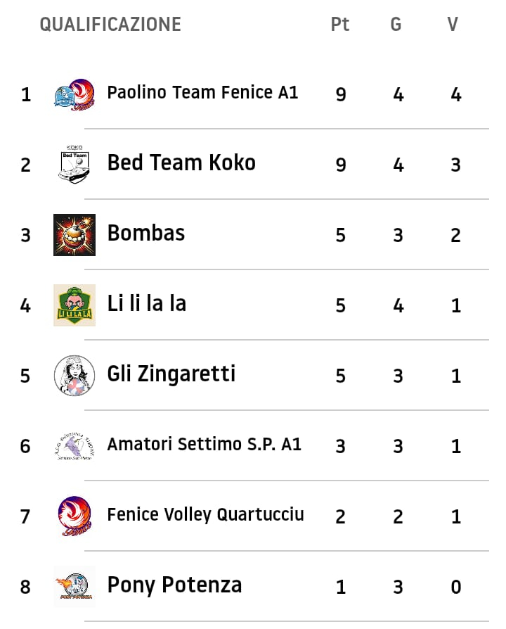The width and height of the screenshot is (506, 629).
Task: Open the Li li la la team logo
Action: (74, 305)
